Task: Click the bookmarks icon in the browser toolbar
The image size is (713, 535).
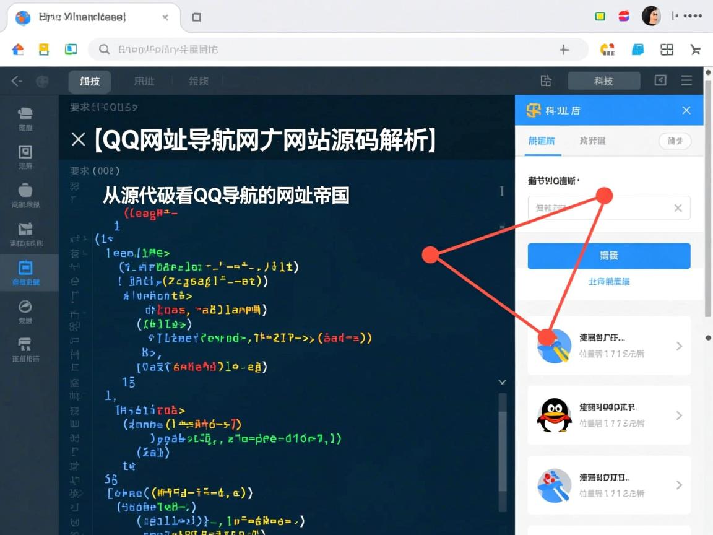Action: click(x=43, y=49)
